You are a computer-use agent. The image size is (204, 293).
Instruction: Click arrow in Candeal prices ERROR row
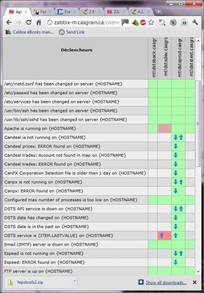click(175, 146)
